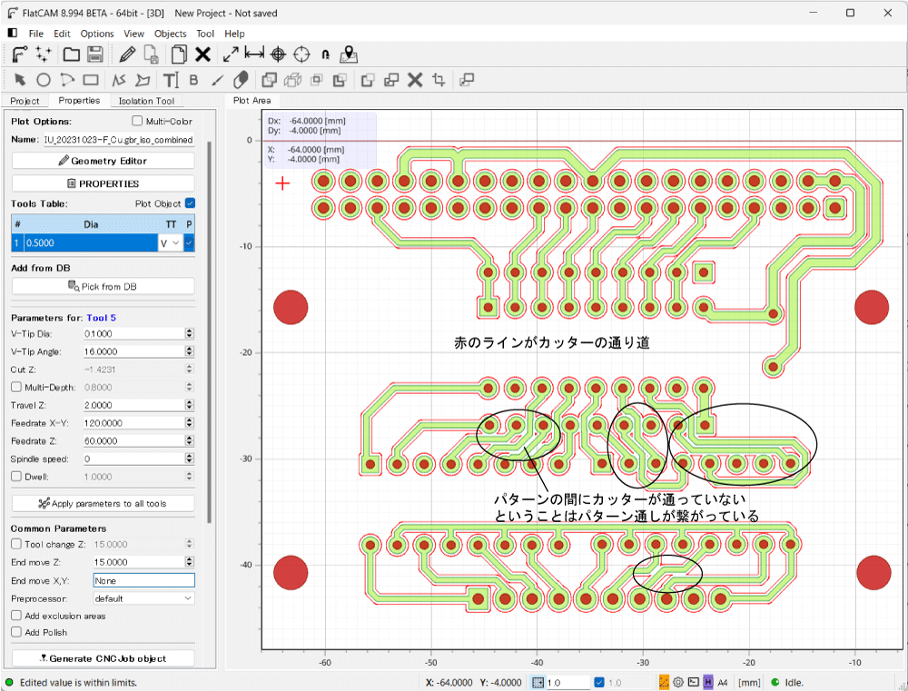The width and height of the screenshot is (908, 691).
Task: Check the Add exclusion areas option
Action: point(15,616)
